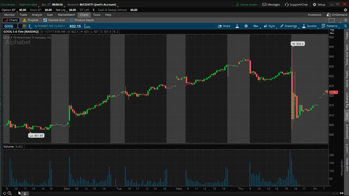Open Messages inbox

point(271,4)
